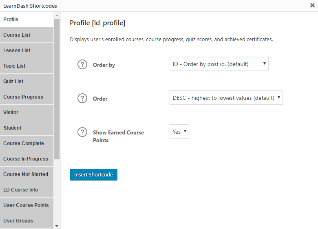The width and height of the screenshot is (318, 229).
Task: Open the Course Progress tab
Action: pyautogui.click(x=26, y=97)
